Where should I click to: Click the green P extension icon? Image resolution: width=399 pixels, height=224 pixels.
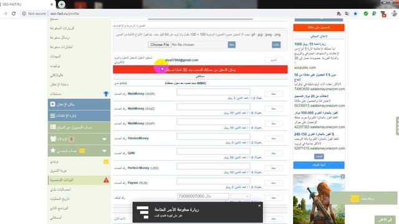[x=374, y=14]
